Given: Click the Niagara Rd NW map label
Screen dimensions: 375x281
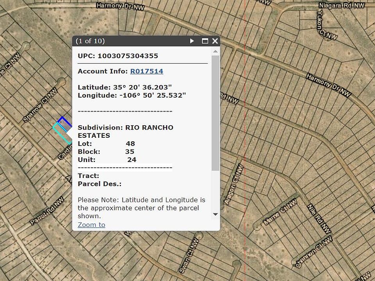Looking at the screenshot, I should coord(341,5).
